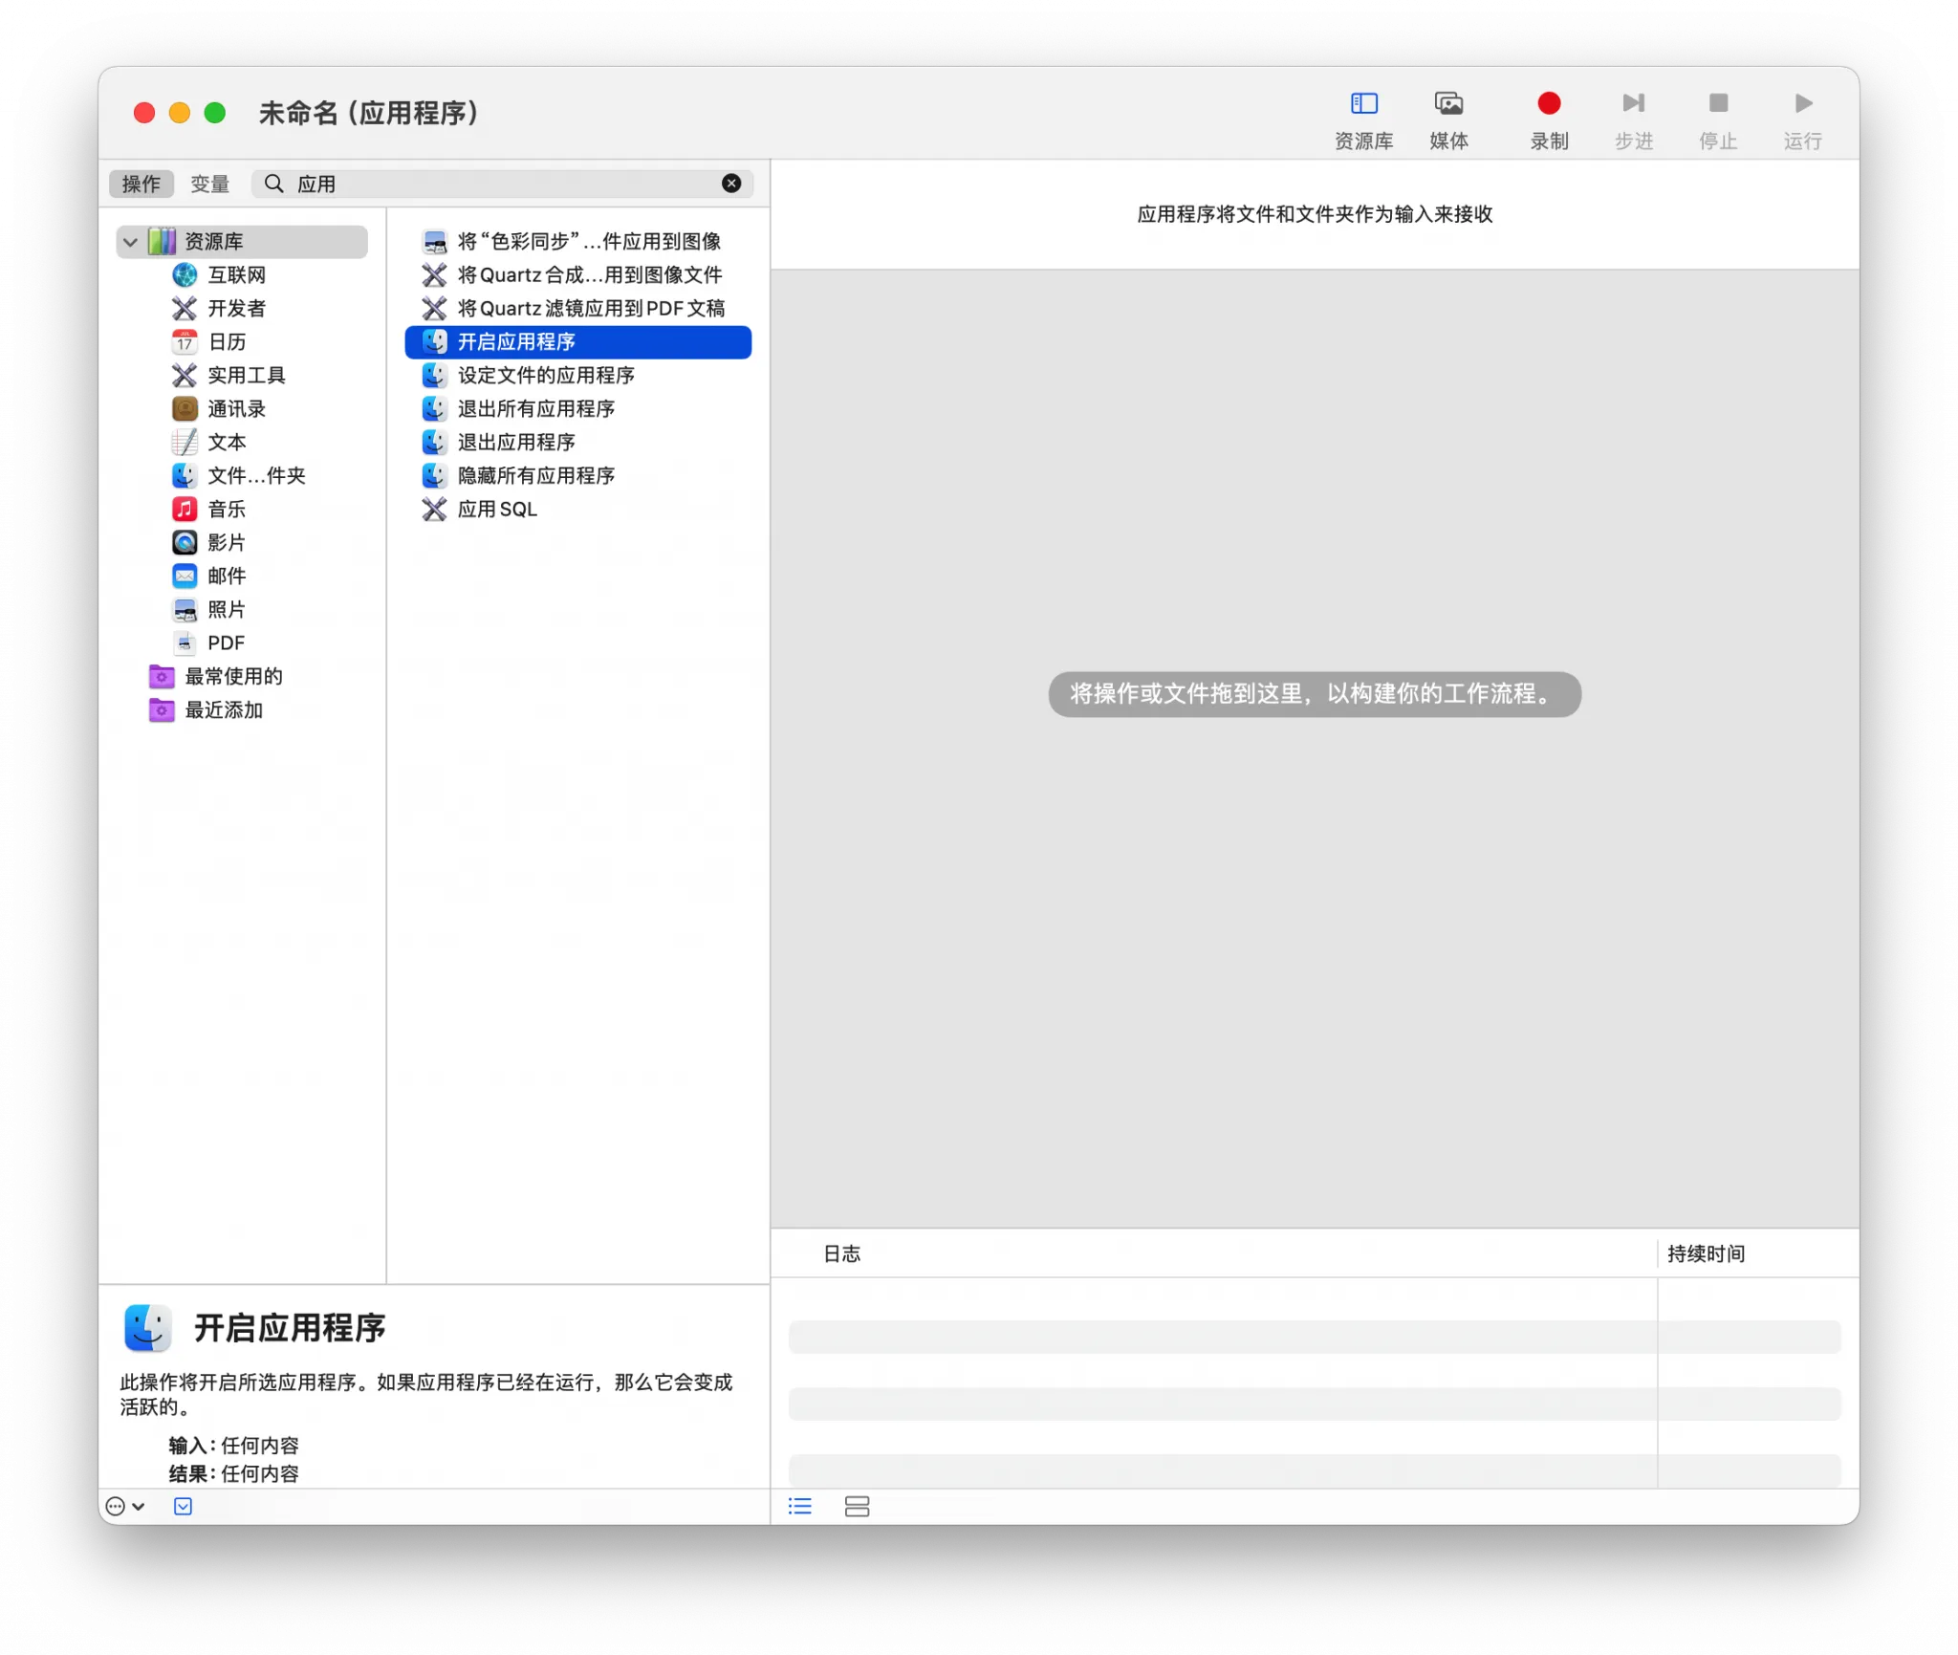Select the 退出所有应用程序 action
The image size is (1958, 1655).
[536, 408]
